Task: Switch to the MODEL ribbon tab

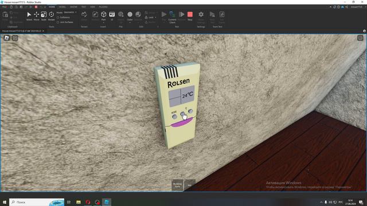Action: click(63, 7)
